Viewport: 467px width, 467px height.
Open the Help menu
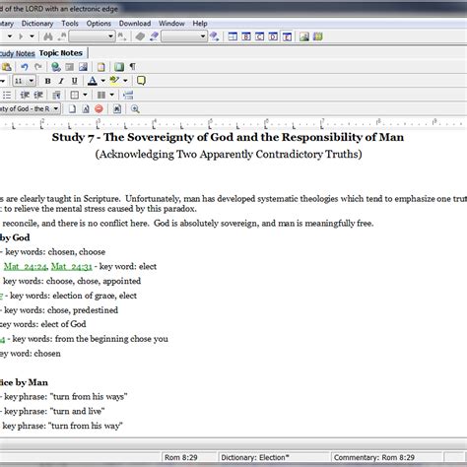click(x=200, y=24)
